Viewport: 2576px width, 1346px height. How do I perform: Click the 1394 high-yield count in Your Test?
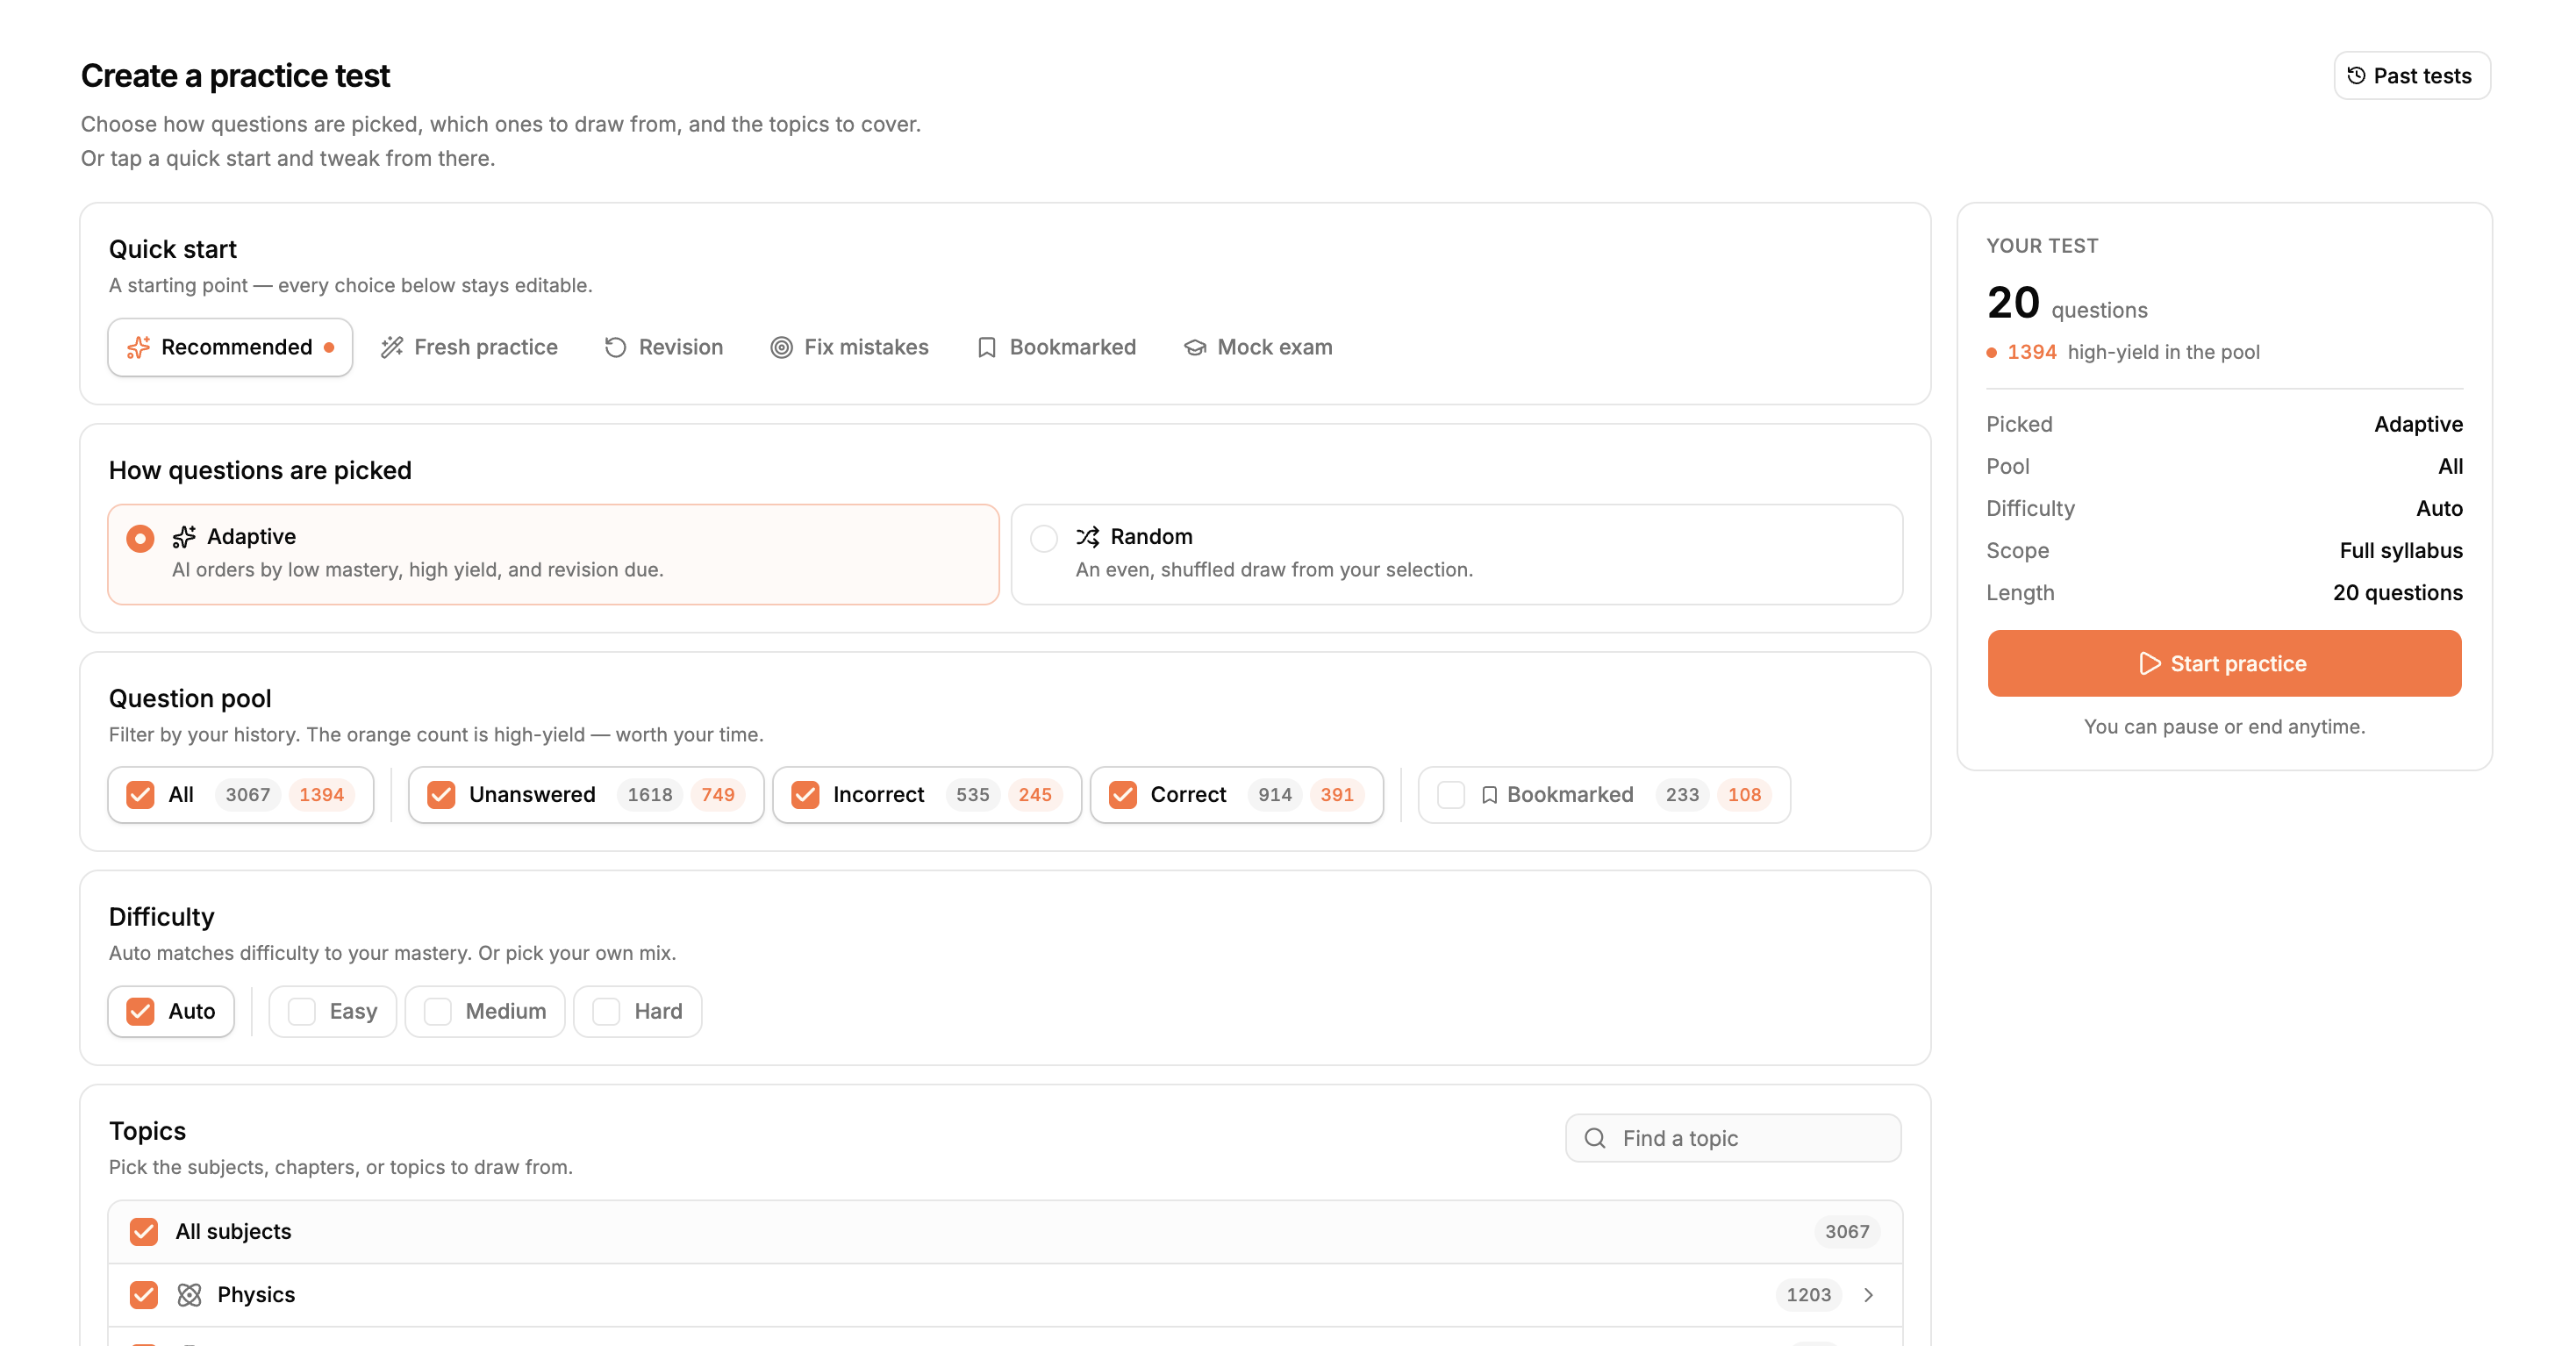(2031, 352)
